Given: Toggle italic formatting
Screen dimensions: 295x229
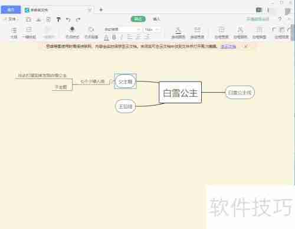Looking at the screenshot, I should point(122,37).
